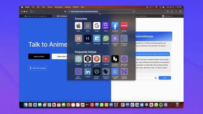The height and width of the screenshot is (114, 203).
Task: Open LinkedIn from Frequently Visited
Action: pos(88,72)
